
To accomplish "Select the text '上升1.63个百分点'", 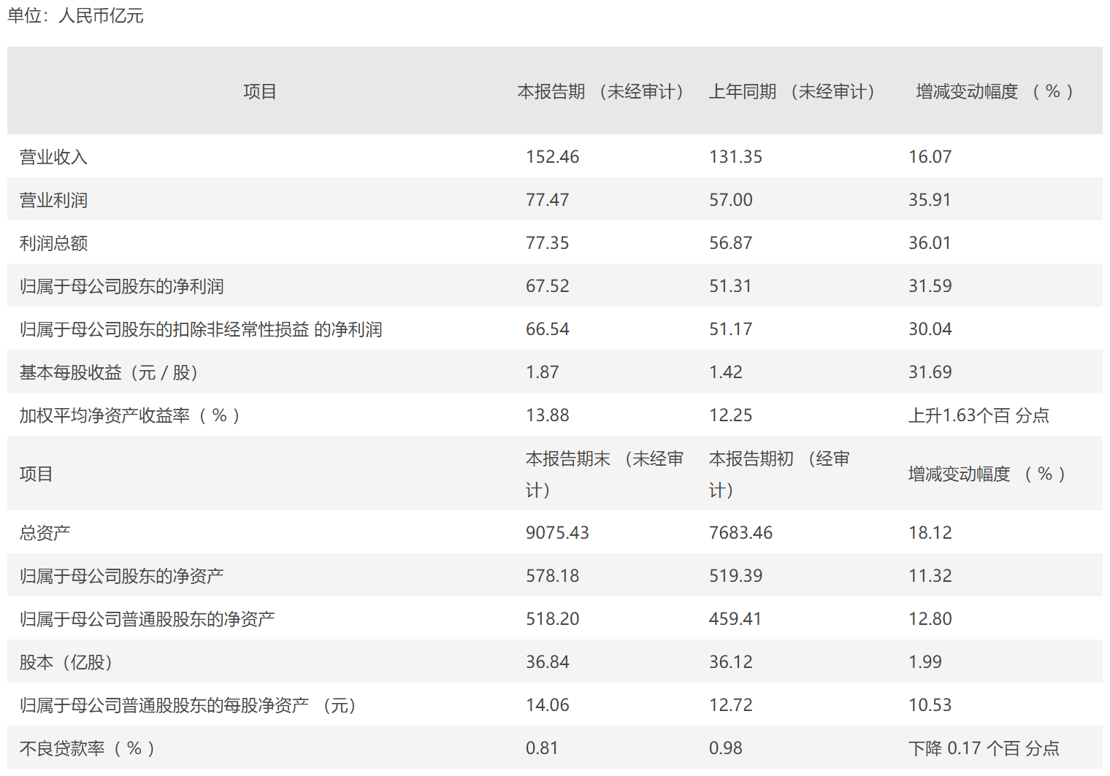I will point(979,415).
